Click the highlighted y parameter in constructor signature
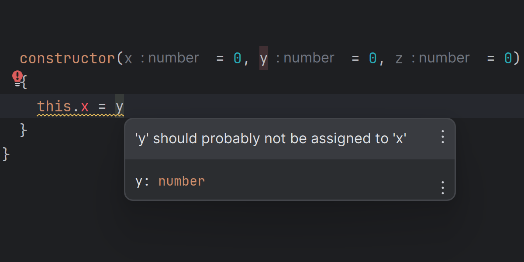 [x=264, y=58]
